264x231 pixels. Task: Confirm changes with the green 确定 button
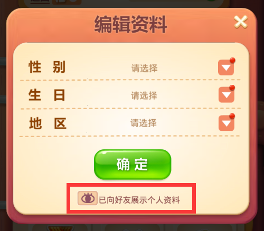click(x=133, y=164)
